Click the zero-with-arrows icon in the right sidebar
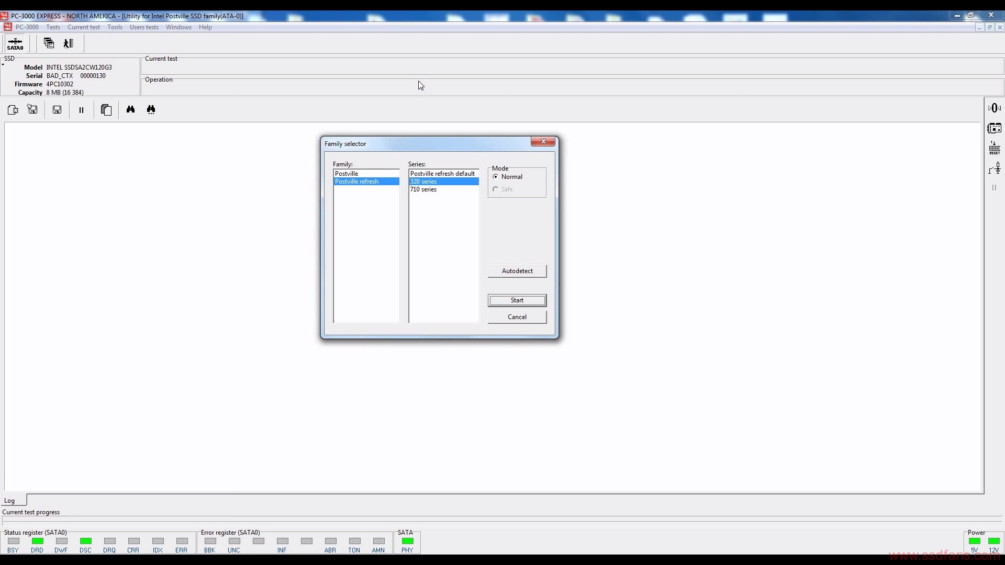The width and height of the screenshot is (1005, 565). tap(995, 108)
